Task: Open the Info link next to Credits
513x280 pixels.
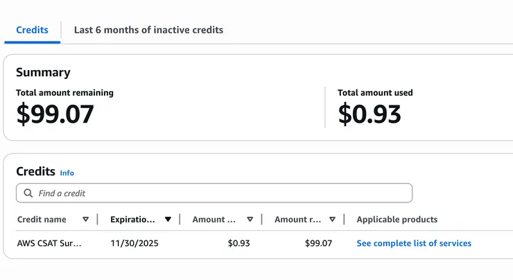Action: tap(67, 173)
